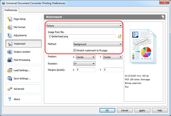Click the Margins X input field
This screenshot has width=171, height=116.
coord(86,70)
